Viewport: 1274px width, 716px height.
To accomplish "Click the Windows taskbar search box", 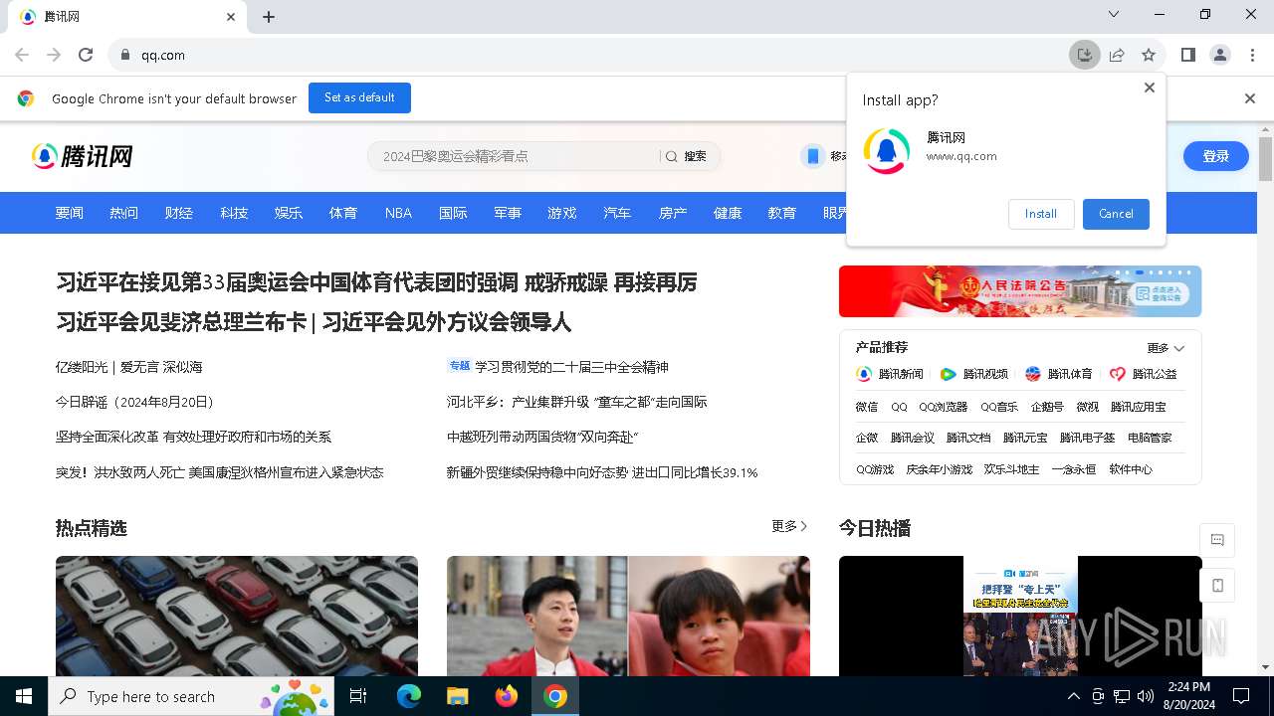I will pos(191,696).
